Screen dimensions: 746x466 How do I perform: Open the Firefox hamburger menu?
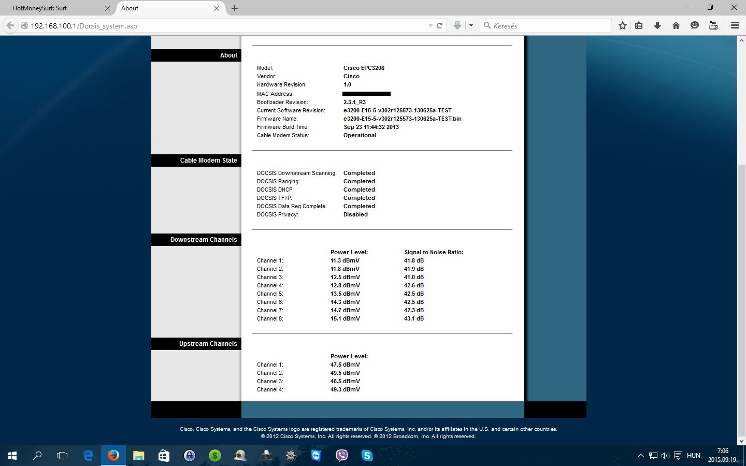735,25
